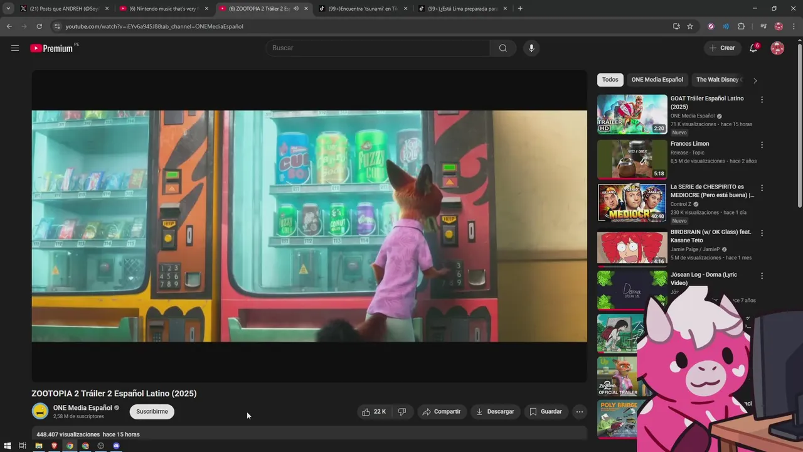
Task: Click the Compartir button
Action: 442,412
